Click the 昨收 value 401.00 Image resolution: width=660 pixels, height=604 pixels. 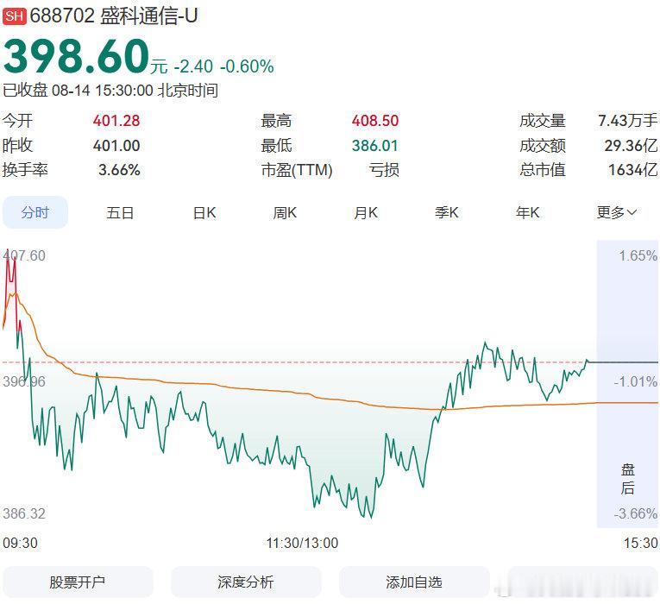pyautogui.click(x=116, y=146)
